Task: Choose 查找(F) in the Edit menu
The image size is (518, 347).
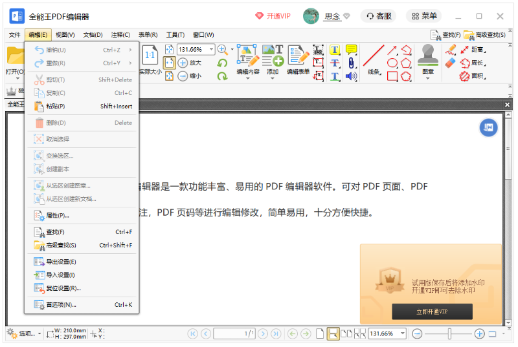Action: pyautogui.click(x=82, y=232)
